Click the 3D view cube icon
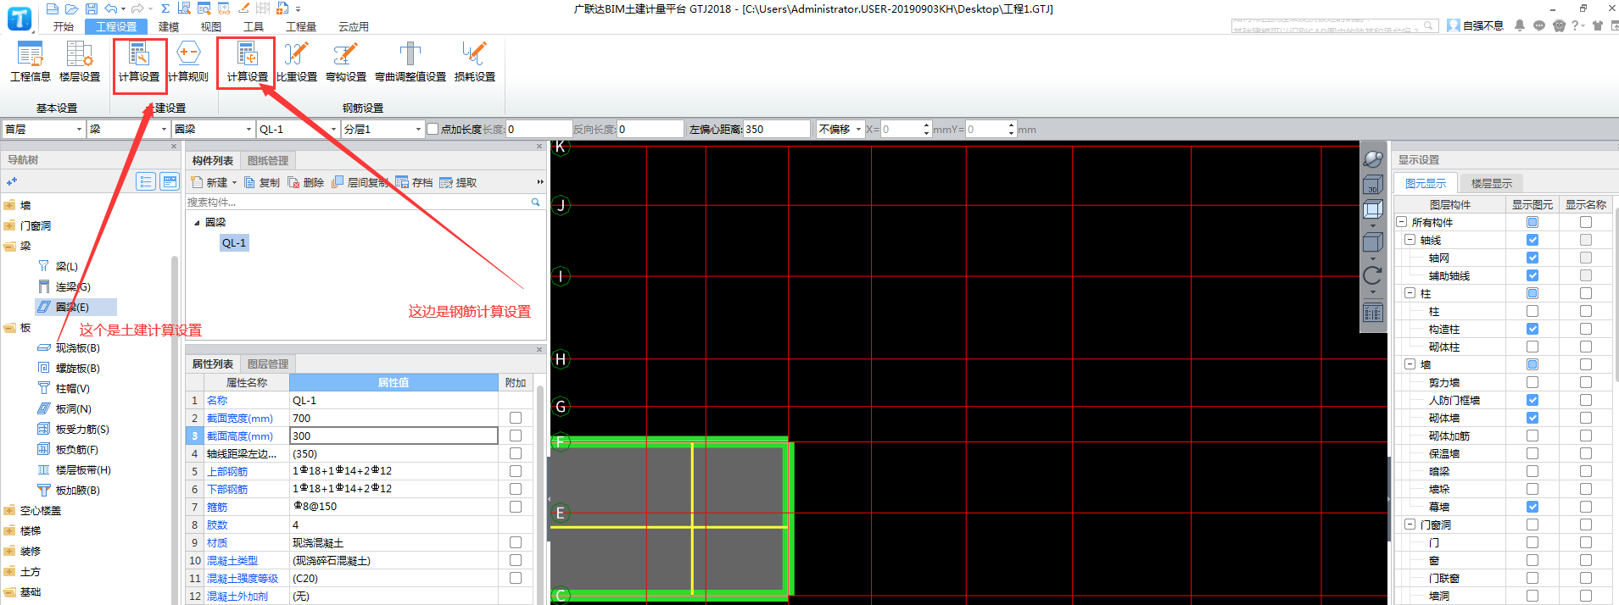Image resolution: width=1619 pixels, height=605 pixels. click(1373, 185)
